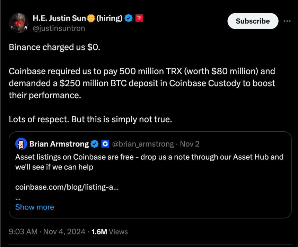Screen dimensions: 298x247
Task: Expand quoted post with Show more
Action: tap(35, 207)
